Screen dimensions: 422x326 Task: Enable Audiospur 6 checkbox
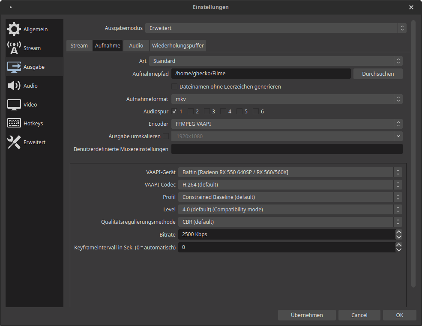click(256, 111)
